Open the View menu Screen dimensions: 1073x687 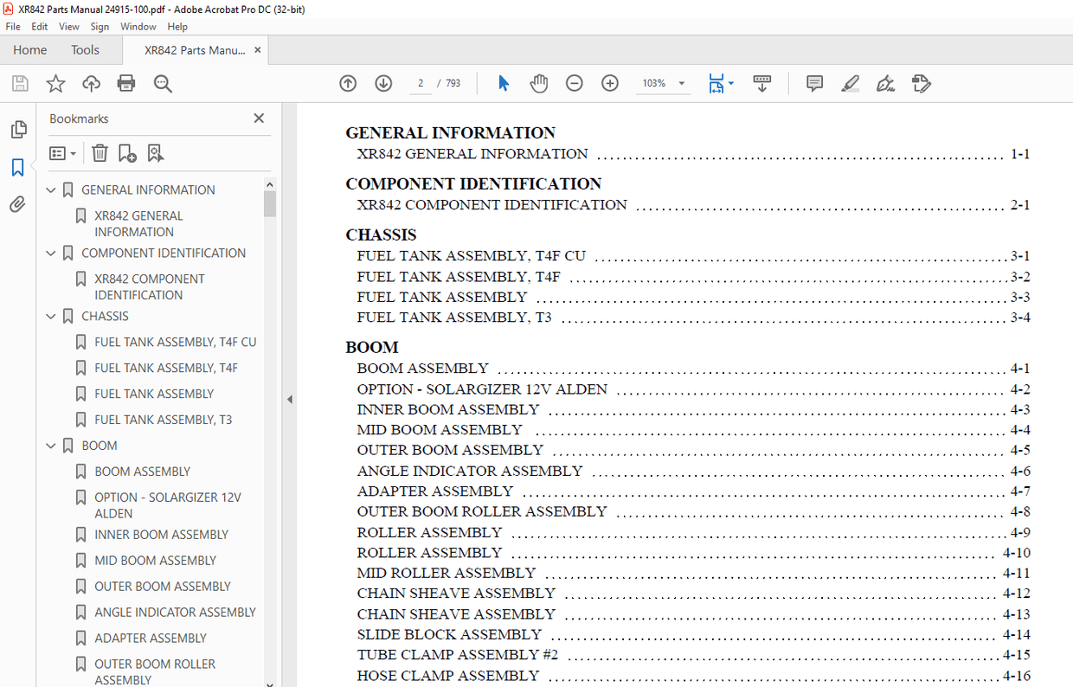(68, 27)
